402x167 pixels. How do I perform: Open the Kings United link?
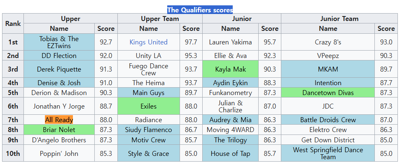click(148, 42)
